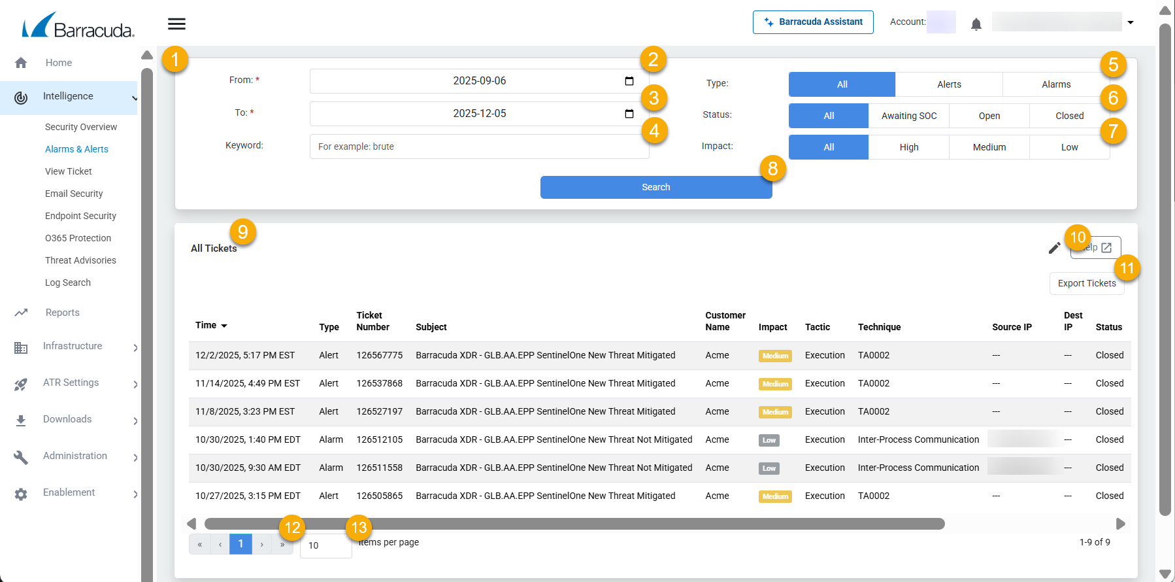Open the user account dropdown arrow
1175x582 pixels.
click(1130, 22)
